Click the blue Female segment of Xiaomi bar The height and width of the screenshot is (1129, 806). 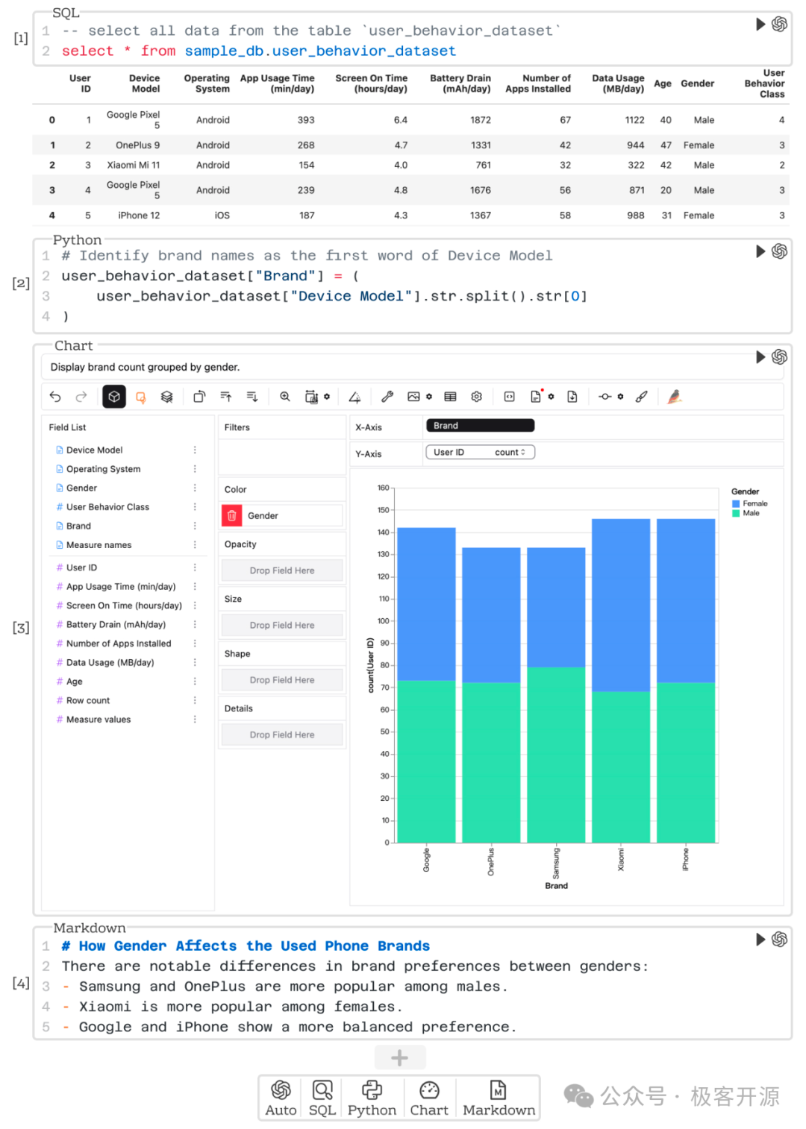[621, 605]
